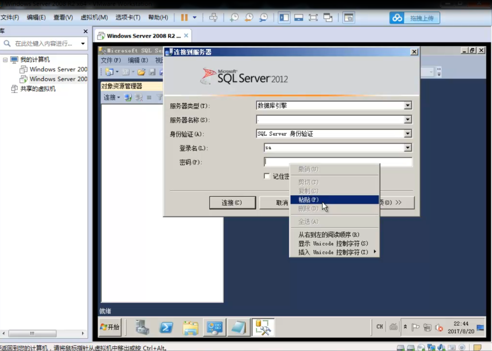Click the action center flag icon
Screen dimensions: 492x351
(416, 327)
